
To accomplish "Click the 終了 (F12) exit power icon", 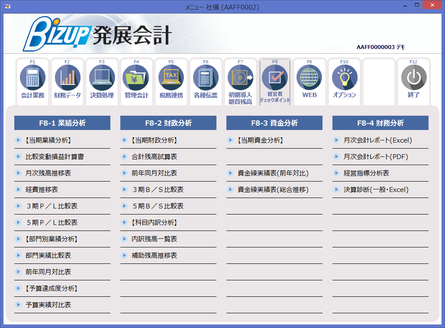I will [414, 81].
